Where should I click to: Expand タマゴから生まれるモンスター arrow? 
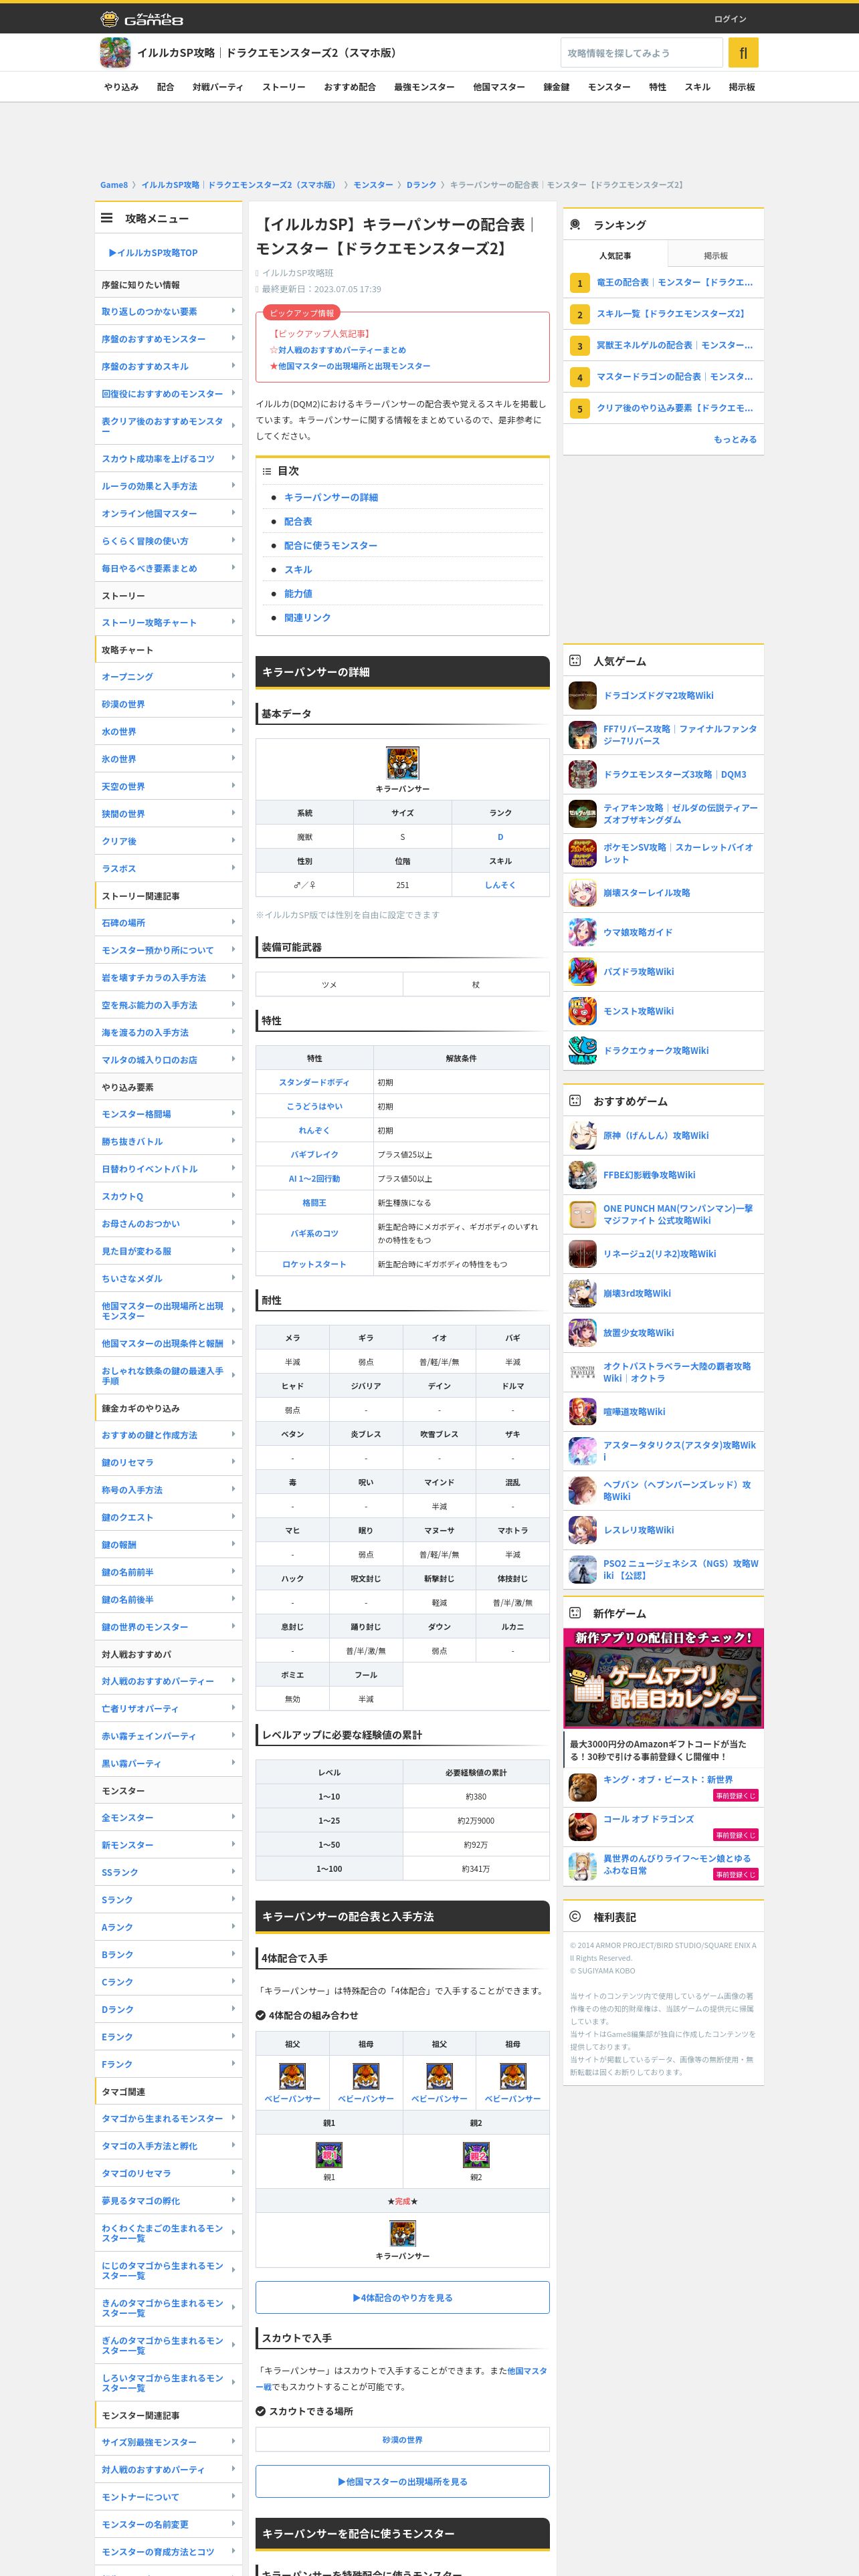pyautogui.click(x=233, y=2118)
